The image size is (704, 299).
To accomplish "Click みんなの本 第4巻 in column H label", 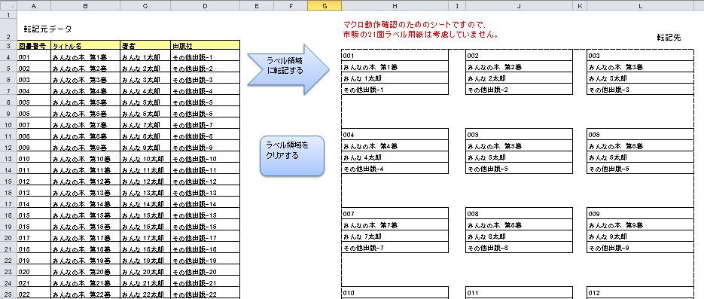I will [x=395, y=146].
